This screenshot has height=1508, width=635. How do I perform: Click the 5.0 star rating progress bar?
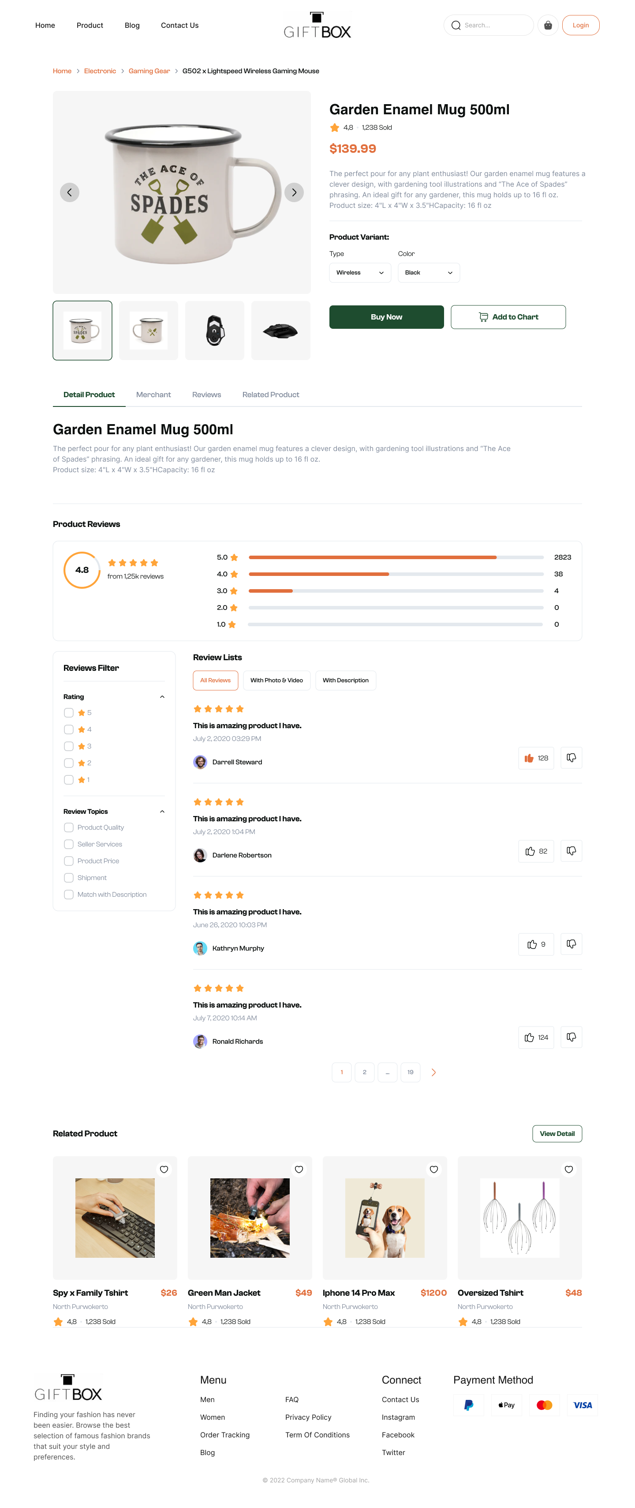point(395,558)
